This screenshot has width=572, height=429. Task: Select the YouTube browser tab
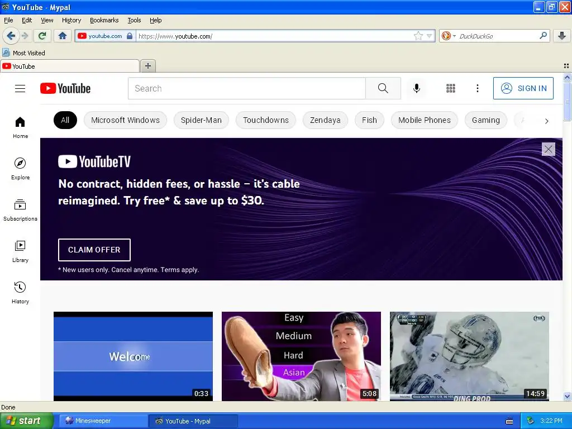70,66
